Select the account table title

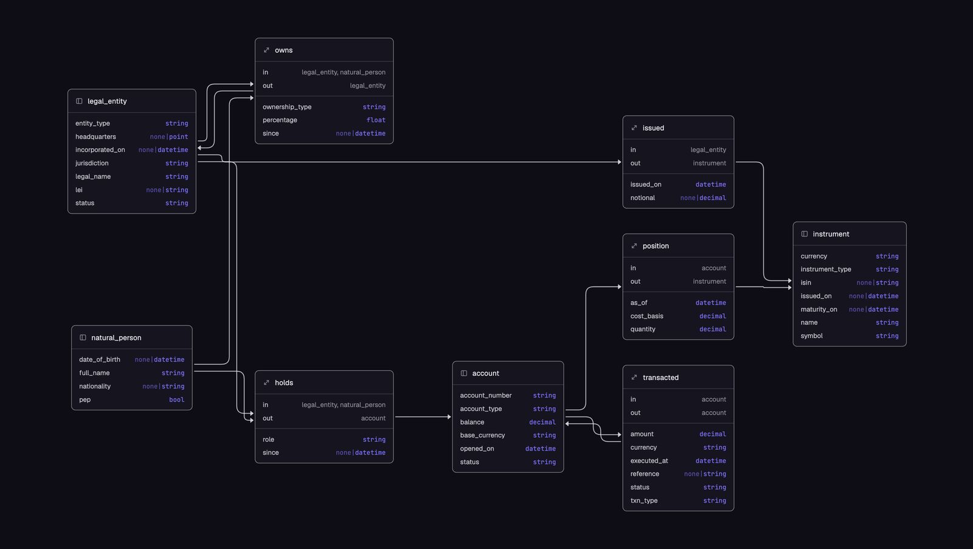[x=485, y=373]
